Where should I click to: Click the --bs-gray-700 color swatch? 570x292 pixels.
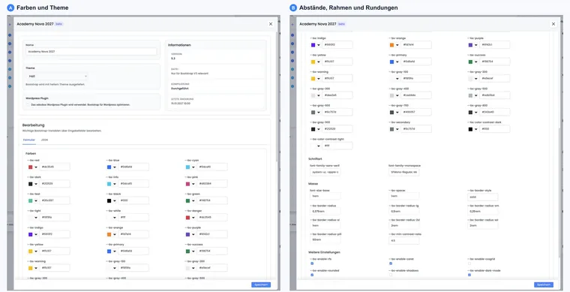[391, 113]
